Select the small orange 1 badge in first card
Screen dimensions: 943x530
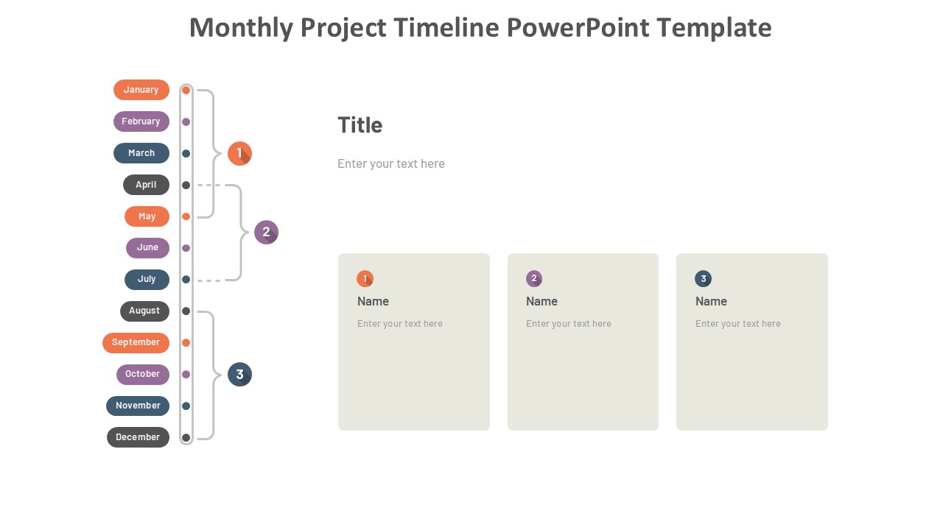tap(365, 279)
